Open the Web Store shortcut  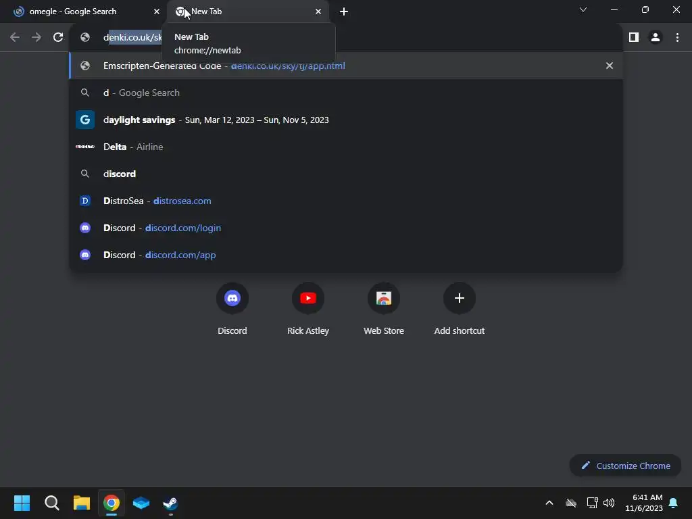click(384, 309)
